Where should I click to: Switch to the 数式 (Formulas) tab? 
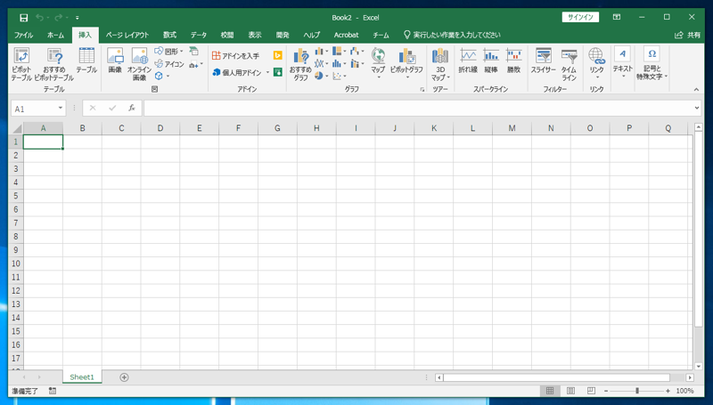point(169,35)
